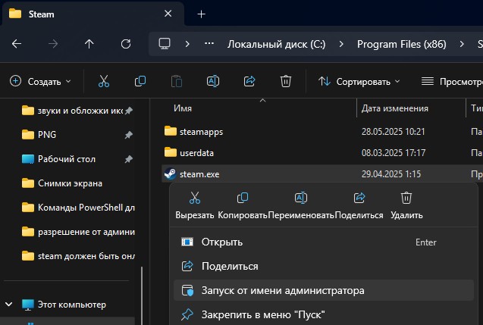Click Вырезать in context menu

(x=195, y=205)
